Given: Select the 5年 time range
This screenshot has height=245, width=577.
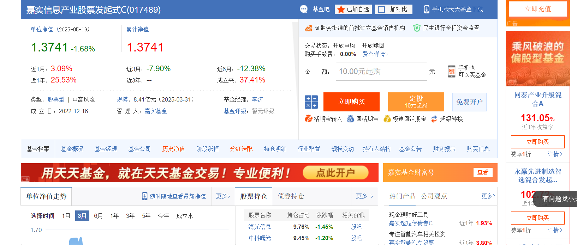Looking at the screenshot, I should pos(146,216).
